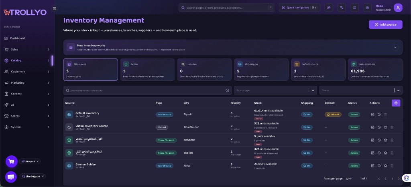The width and height of the screenshot is (411, 187).
Task: Expand the Content menu
Action: pyautogui.click(x=27, y=94)
